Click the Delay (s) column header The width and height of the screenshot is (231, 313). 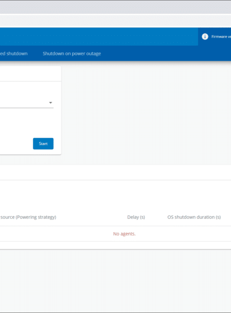(x=136, y=217)
